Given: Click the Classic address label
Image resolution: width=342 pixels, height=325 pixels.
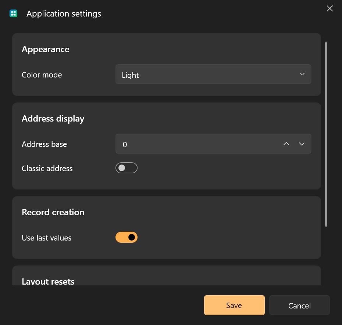Looking at the screenshot, I should 47,169.
